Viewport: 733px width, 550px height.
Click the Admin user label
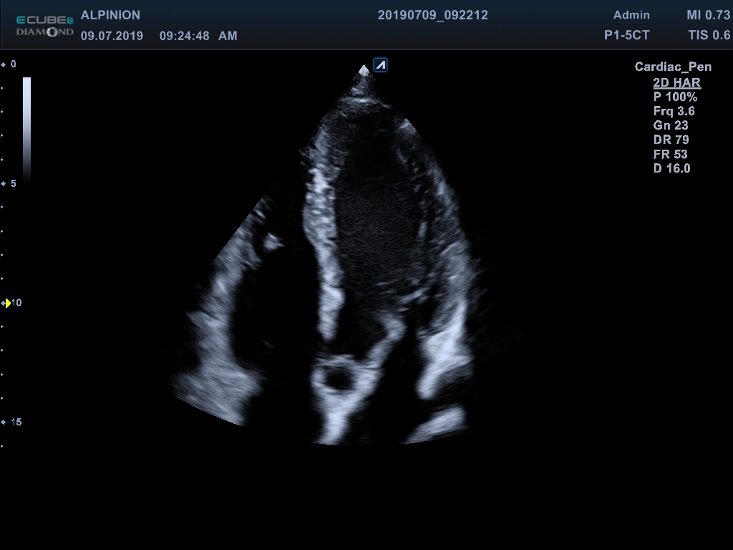click(631, 15)
